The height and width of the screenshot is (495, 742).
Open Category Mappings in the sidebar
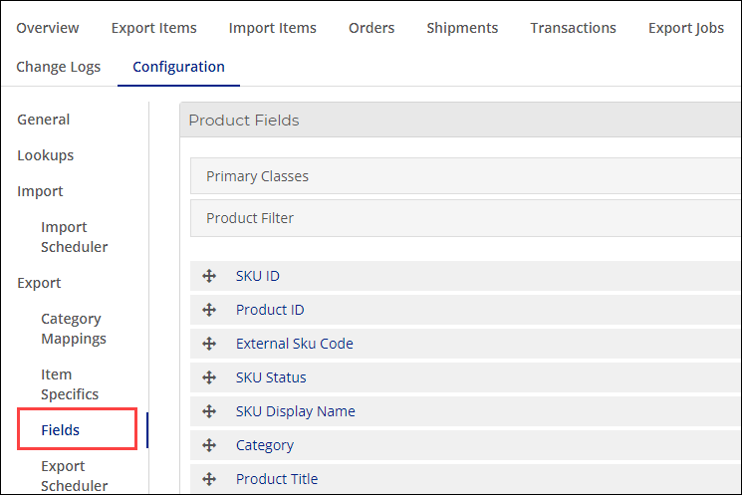pyautogui.click(x=74, y=329)
